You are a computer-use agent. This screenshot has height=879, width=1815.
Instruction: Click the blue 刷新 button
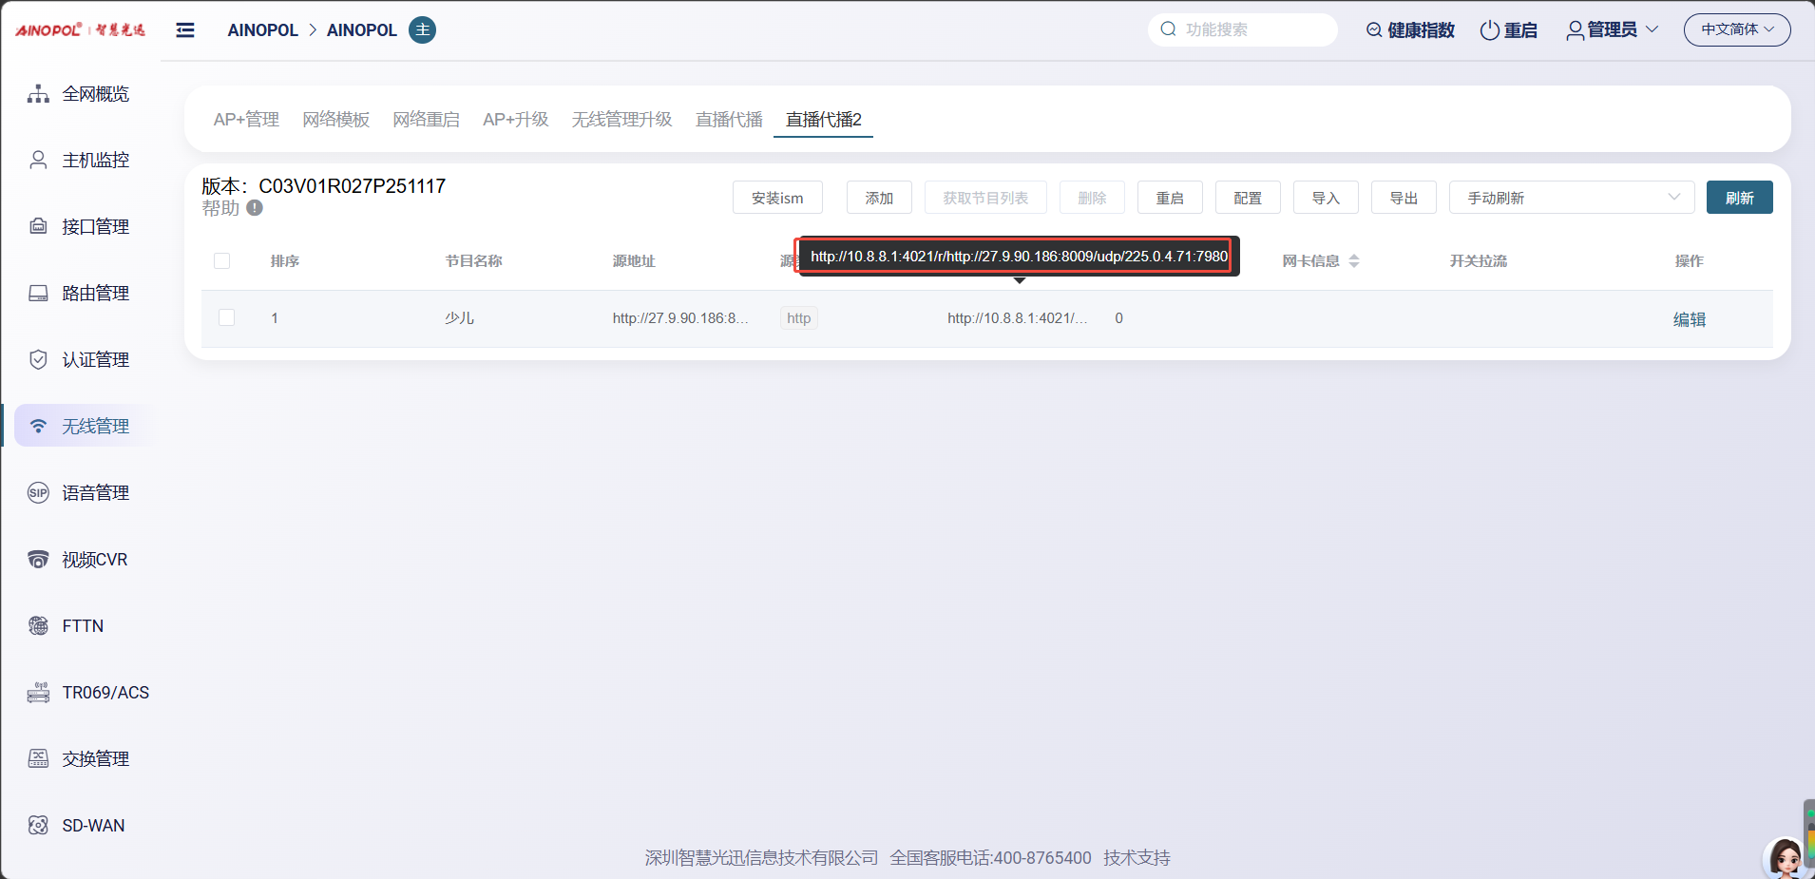click(1739, 198)
